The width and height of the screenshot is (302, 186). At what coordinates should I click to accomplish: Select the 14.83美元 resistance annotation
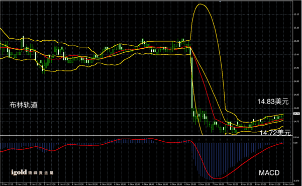pos(273,102)
